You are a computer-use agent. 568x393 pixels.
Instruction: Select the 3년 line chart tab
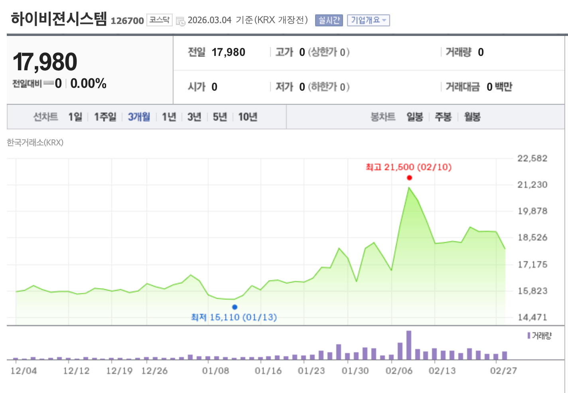(x=194, y=117)
